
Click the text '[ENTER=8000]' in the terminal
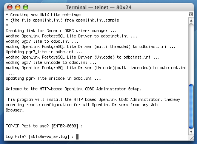pyautogui.click(x=65, y=126)
